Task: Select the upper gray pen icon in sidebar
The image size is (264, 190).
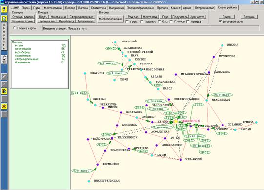Action: 4,77
